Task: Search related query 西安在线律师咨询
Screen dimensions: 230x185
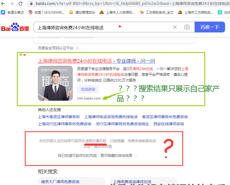Action: click(169, 124)
